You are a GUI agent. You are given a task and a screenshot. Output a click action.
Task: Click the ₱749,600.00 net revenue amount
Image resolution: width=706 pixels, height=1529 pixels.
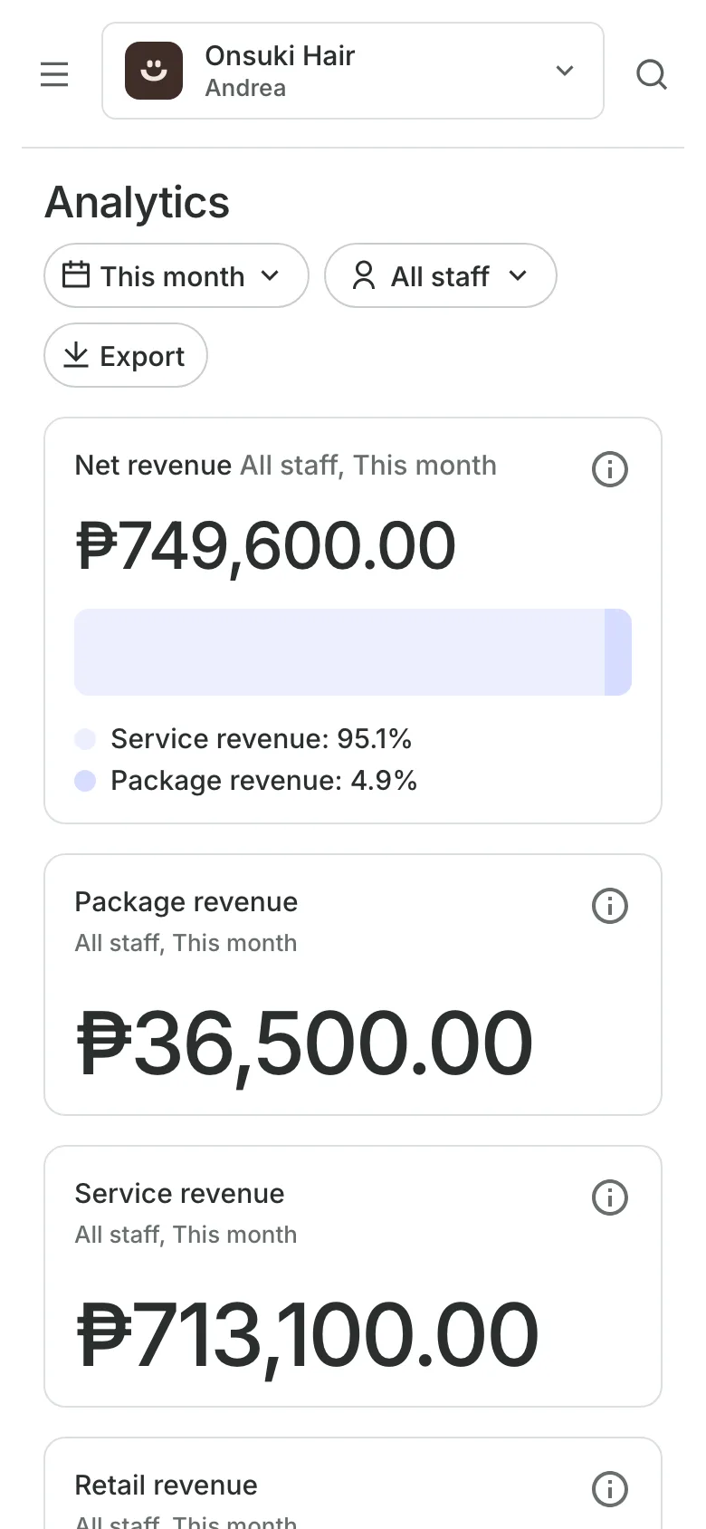coord(265,546)
